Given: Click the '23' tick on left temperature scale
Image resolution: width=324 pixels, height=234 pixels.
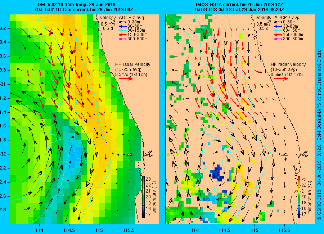Looking at the screenshot, I should [148, 179].
